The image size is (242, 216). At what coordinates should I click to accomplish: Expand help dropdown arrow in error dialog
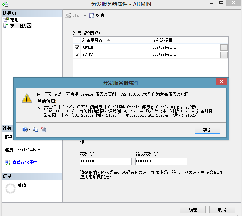point(29,129)
